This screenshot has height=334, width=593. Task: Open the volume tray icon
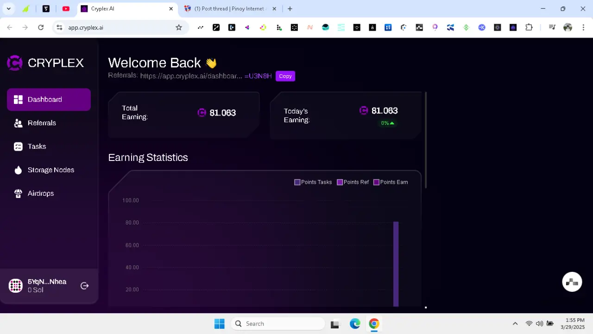tap(539, 324)
